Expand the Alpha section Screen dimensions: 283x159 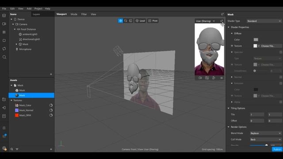(x=232, y=102)
